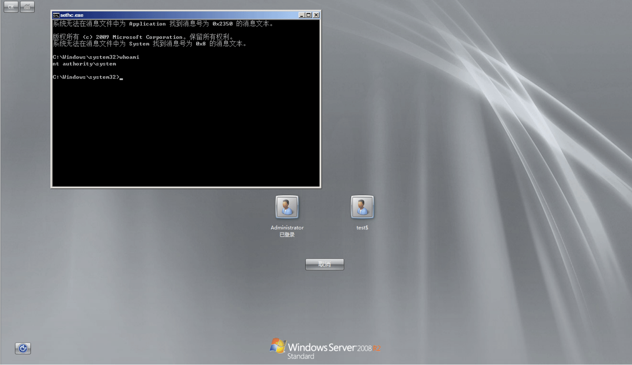The width and height of the screenshot is (632, 365).
Task: Click the Administrator account name label
Action: click(x=287, y=228)
